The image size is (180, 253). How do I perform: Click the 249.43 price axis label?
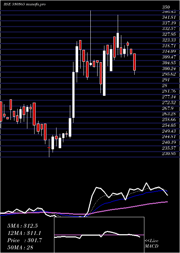[168, 131]
